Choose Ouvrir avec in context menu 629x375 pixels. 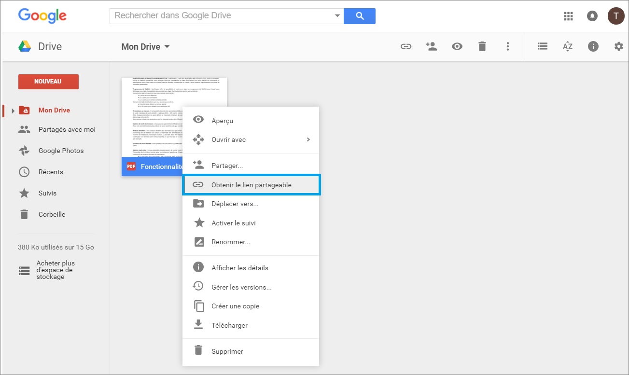tap(251, 139)
